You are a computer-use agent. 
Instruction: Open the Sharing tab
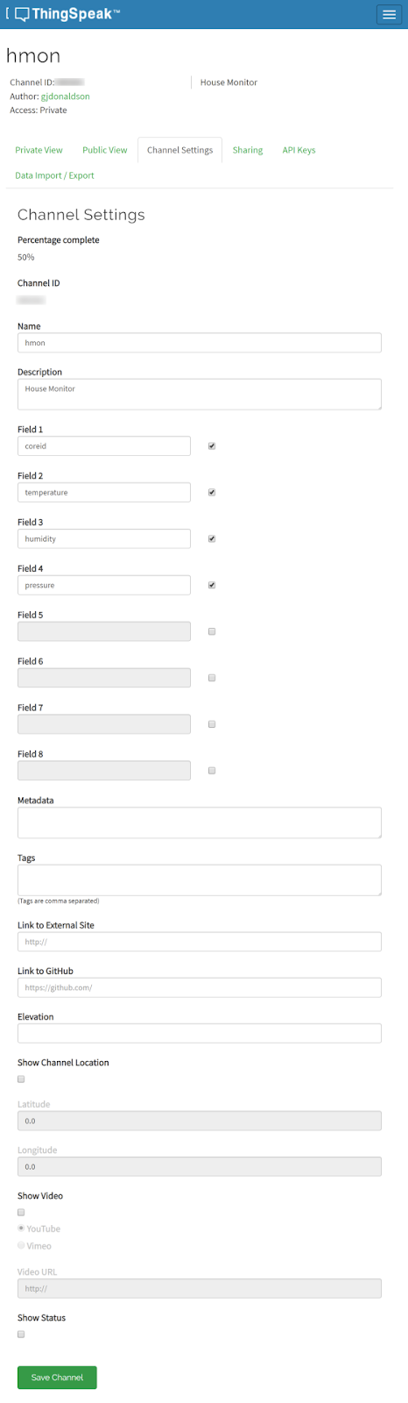coord(248,150)
